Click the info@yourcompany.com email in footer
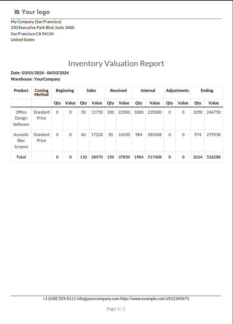The image size is (233, 324). (98, 299)
